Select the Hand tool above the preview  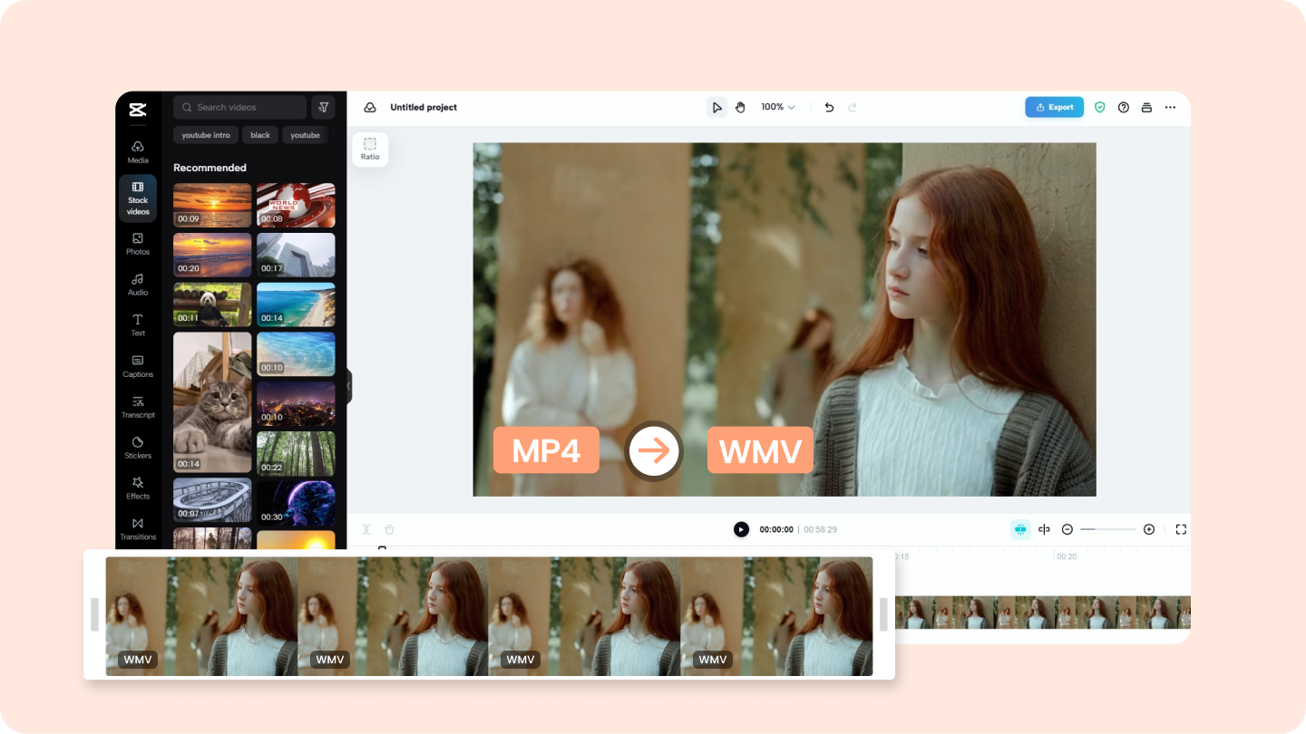pyautogui.click(x=740, y=107)
